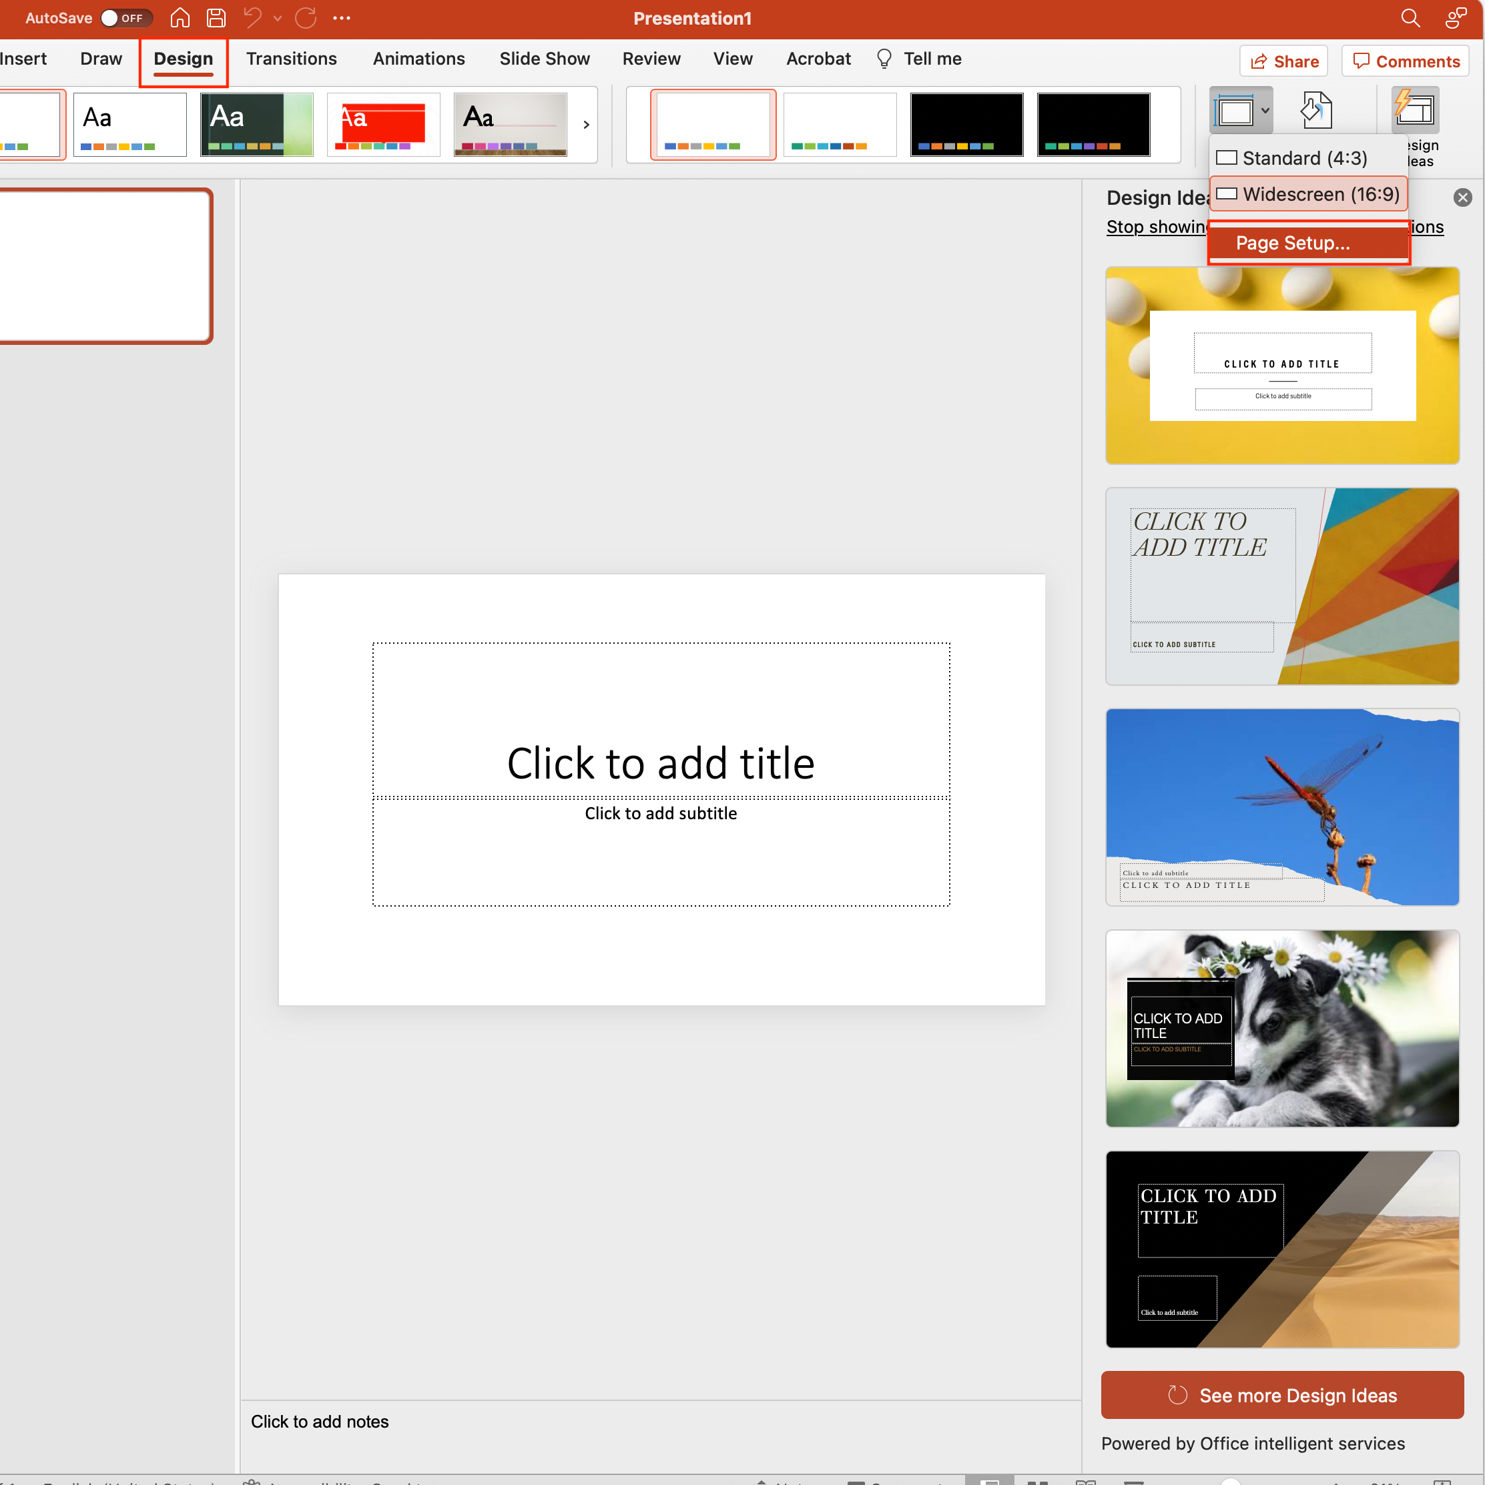Click the Designer profile icon
The height and width of the screenshot is (1485, 1485).
[x=1458, y=17]
